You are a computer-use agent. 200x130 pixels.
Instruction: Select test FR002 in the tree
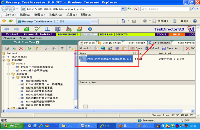[x=38, y=105]
